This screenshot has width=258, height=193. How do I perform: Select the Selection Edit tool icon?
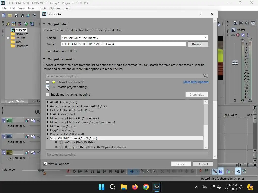(x=148, y=171)
